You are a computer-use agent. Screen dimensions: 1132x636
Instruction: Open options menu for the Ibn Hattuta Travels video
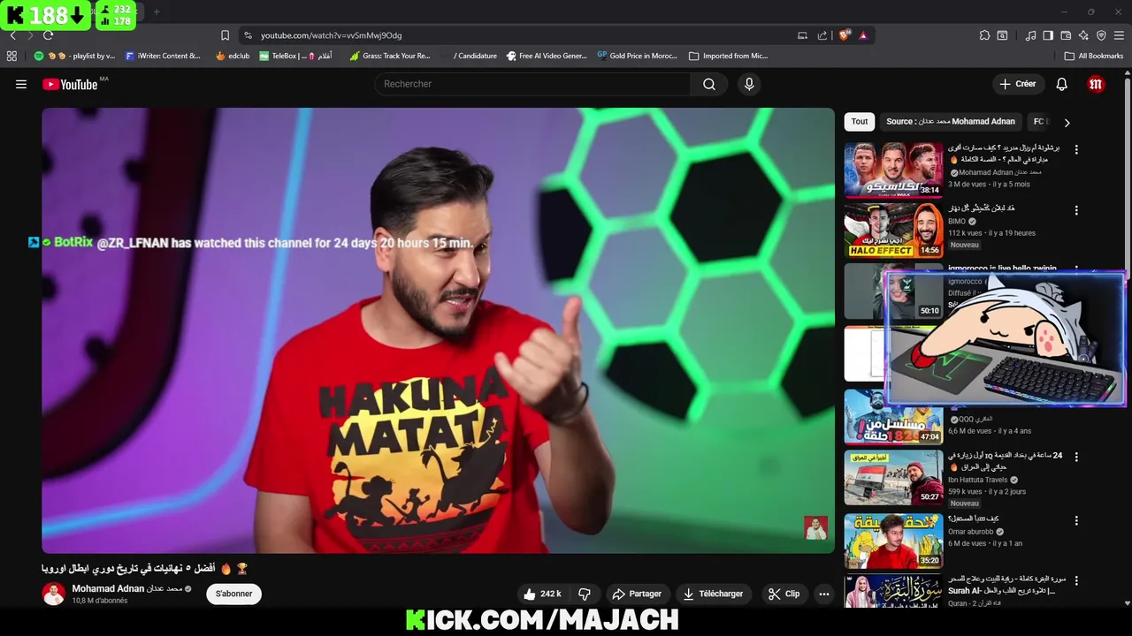[1076, 458]
